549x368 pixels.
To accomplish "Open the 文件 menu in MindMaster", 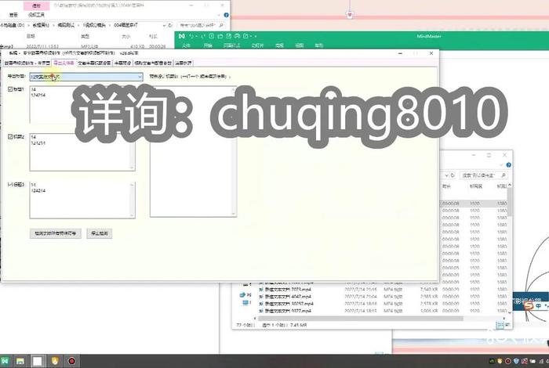I will click(187, 45).
